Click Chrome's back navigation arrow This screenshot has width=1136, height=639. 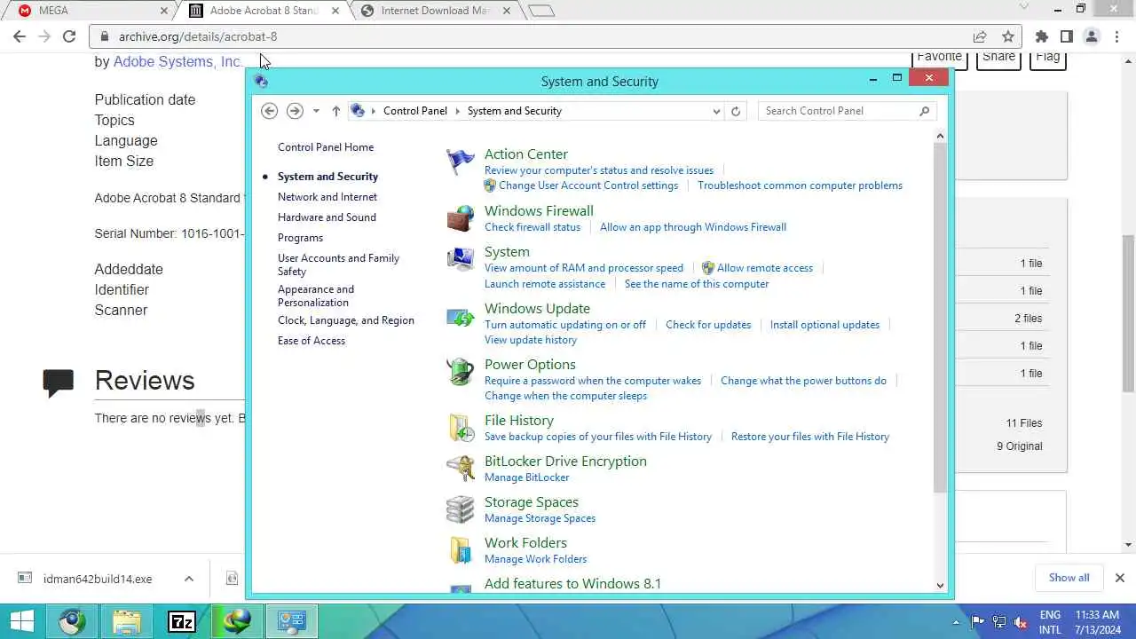coord(20,36)
